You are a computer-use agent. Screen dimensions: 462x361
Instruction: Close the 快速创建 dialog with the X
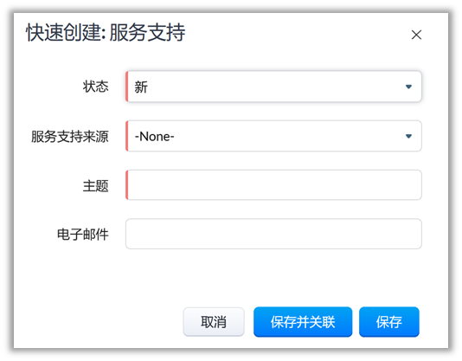pos(416,35)
